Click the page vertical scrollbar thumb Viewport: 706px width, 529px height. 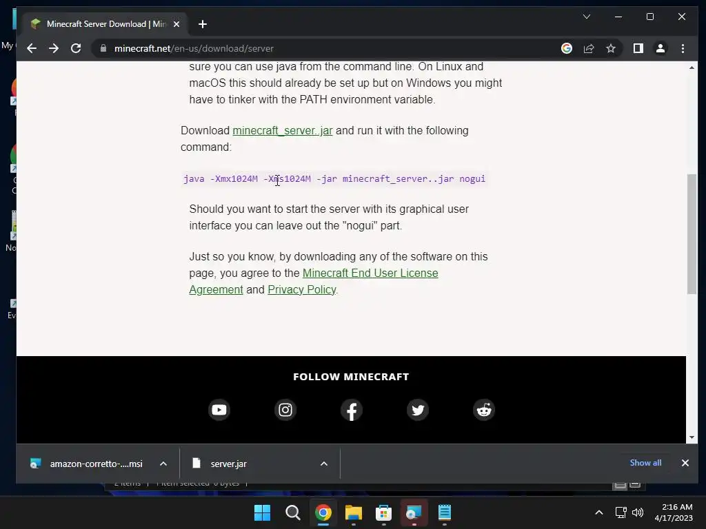click(x=692, y=234)
